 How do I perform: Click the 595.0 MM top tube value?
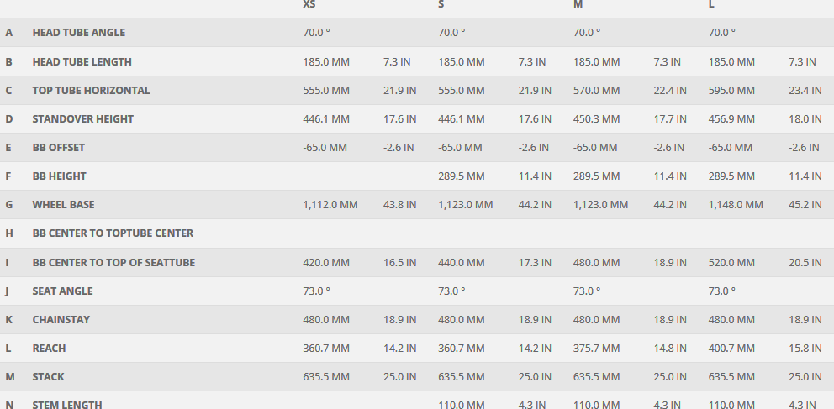point(731,90)
